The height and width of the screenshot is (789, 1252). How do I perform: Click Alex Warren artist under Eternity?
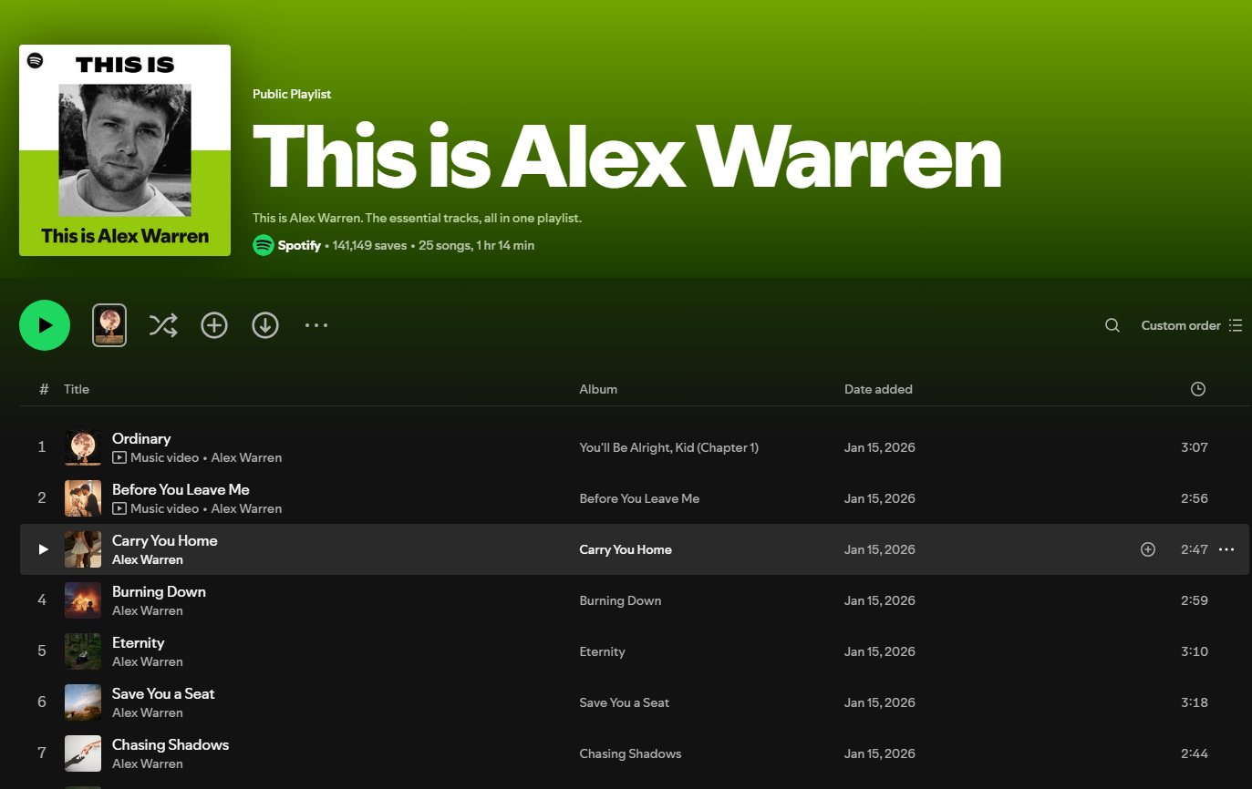coord(148,661)
